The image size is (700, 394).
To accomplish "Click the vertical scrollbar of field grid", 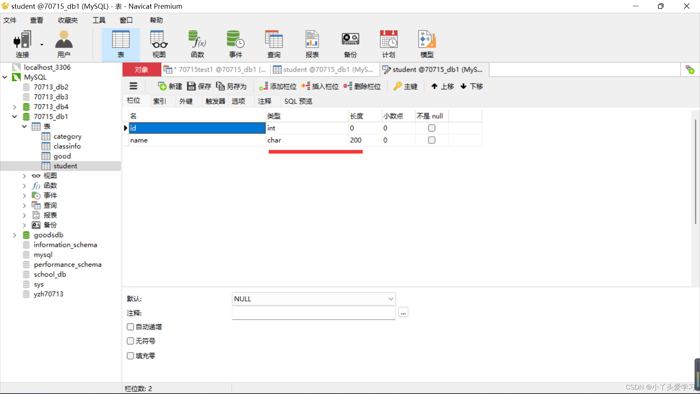I will 695,171.
